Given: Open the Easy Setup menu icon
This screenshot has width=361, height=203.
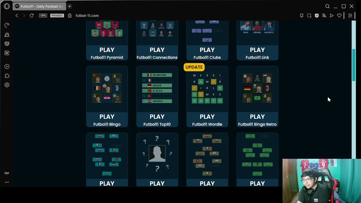Looking at the screenshot, I should pos(350,16).
